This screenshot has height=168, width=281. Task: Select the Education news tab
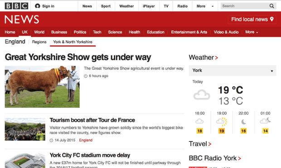[x=155, y=32]
